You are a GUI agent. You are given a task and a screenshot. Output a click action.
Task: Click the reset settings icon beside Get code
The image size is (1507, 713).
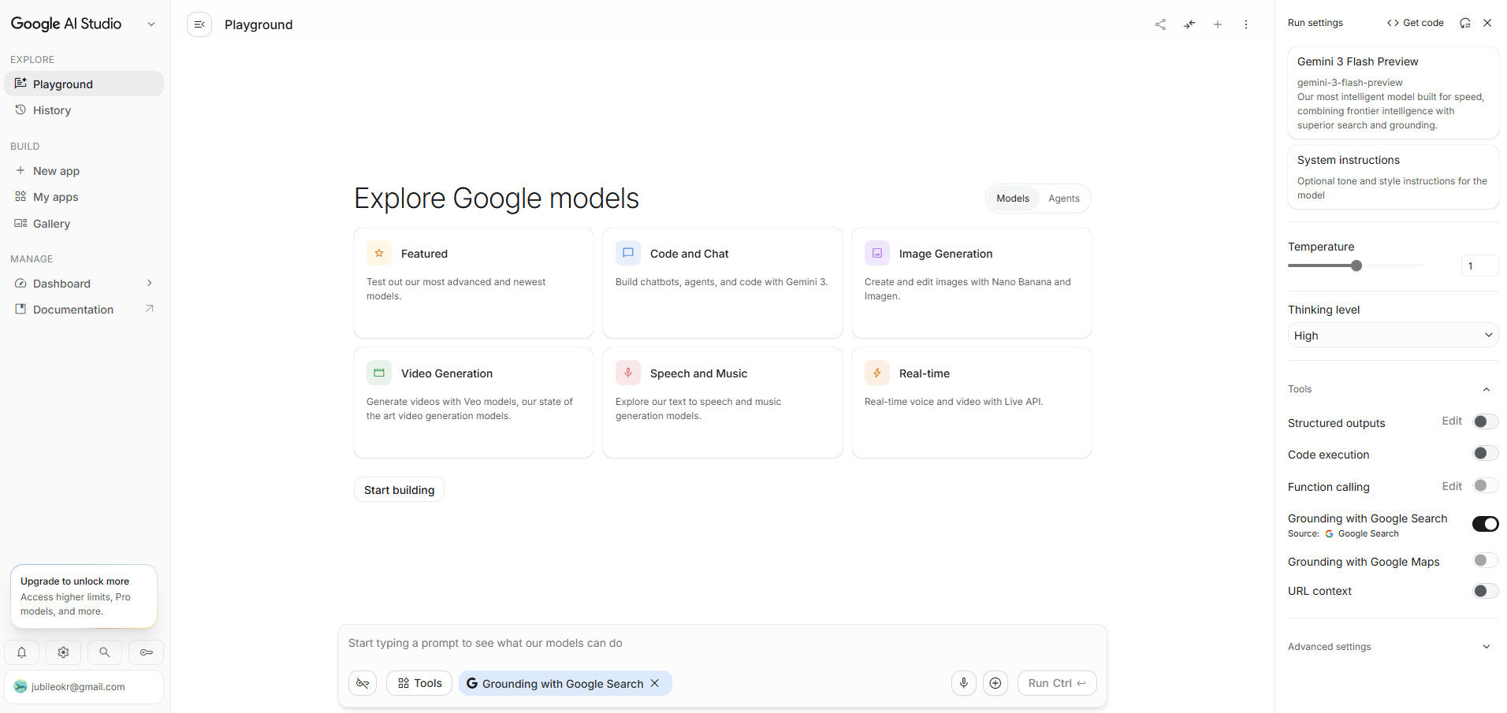[1465, 23]
